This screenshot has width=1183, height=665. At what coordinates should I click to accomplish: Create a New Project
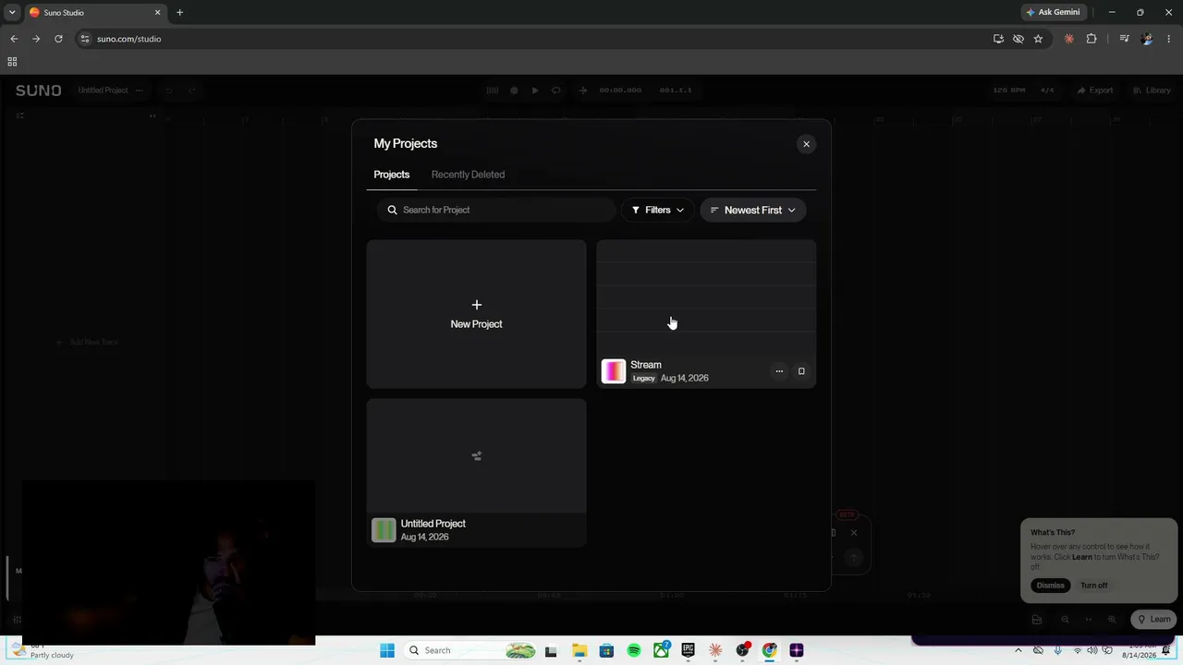pos(476,314)
